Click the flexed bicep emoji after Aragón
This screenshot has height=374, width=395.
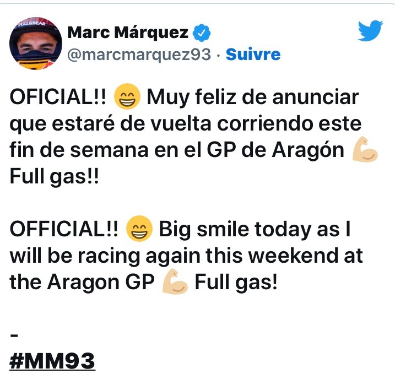coord(365,149)
